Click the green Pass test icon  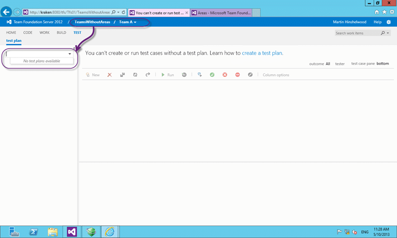coord(212,75)
